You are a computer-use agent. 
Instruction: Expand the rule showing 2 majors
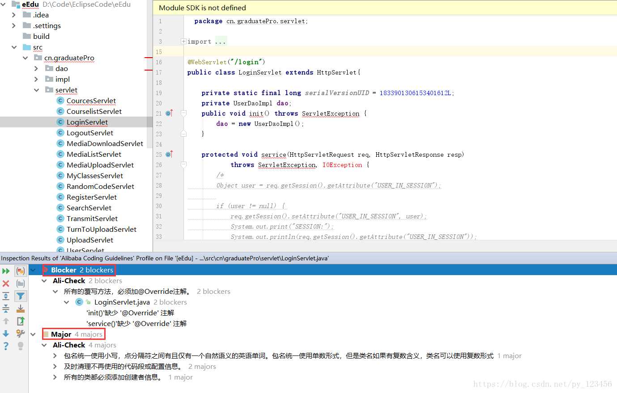pos(55,367)
